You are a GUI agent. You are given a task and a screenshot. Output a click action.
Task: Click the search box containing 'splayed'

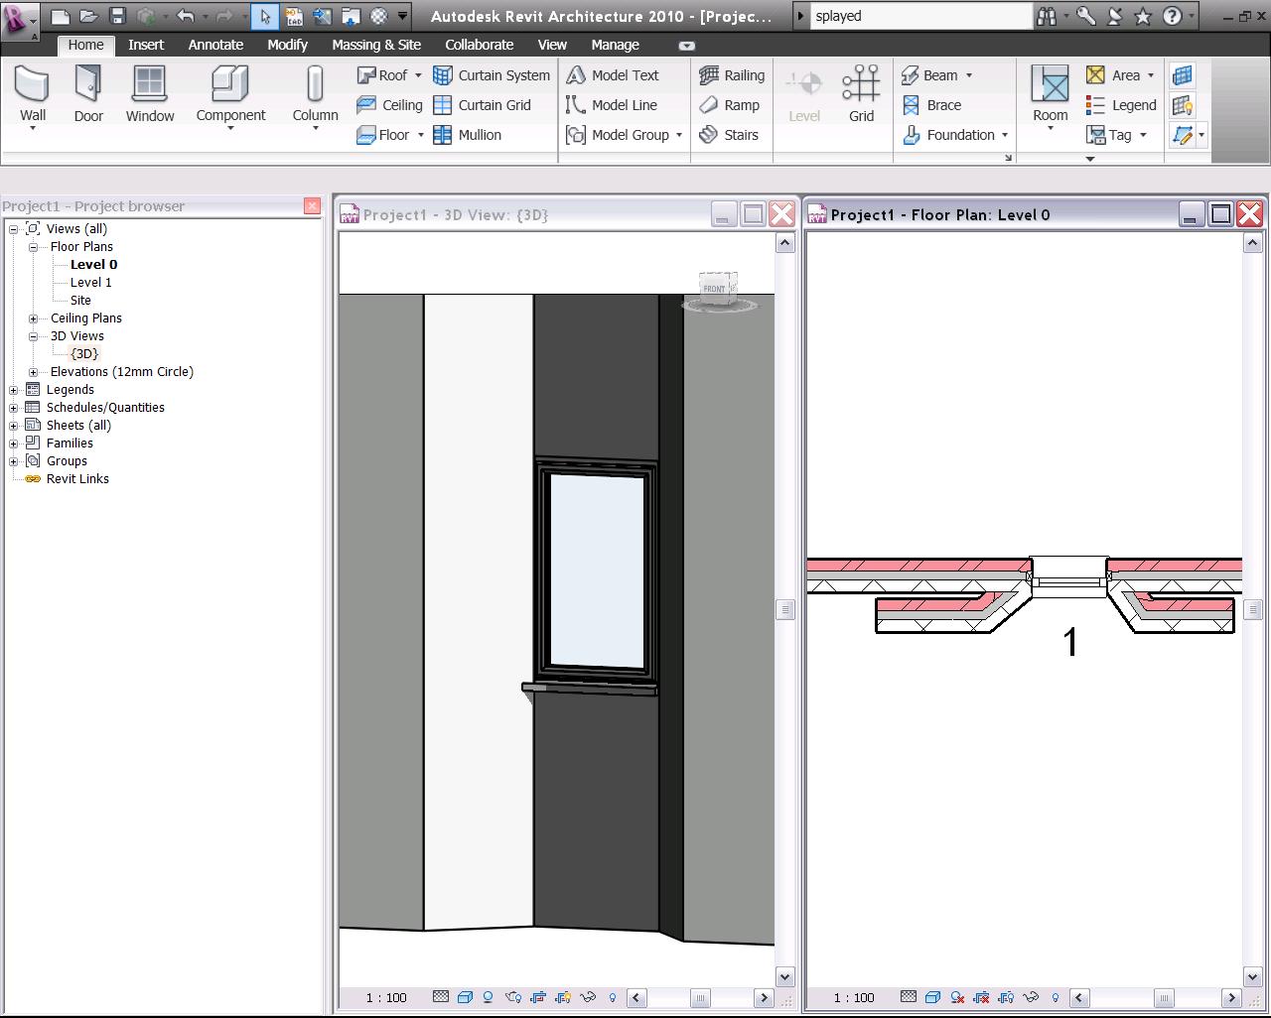point(920,16)
